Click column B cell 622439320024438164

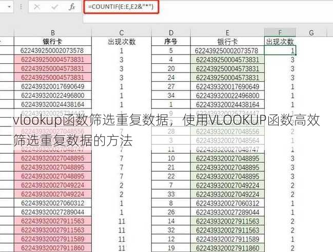[x=53, y=104]
